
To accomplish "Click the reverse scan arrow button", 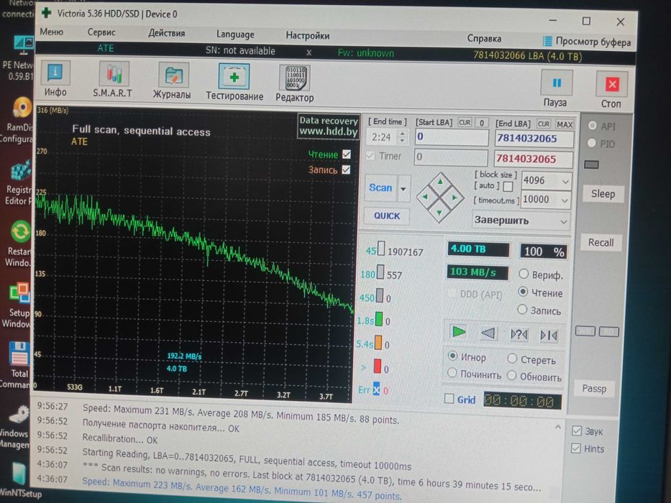I will [x=488, y=333].
